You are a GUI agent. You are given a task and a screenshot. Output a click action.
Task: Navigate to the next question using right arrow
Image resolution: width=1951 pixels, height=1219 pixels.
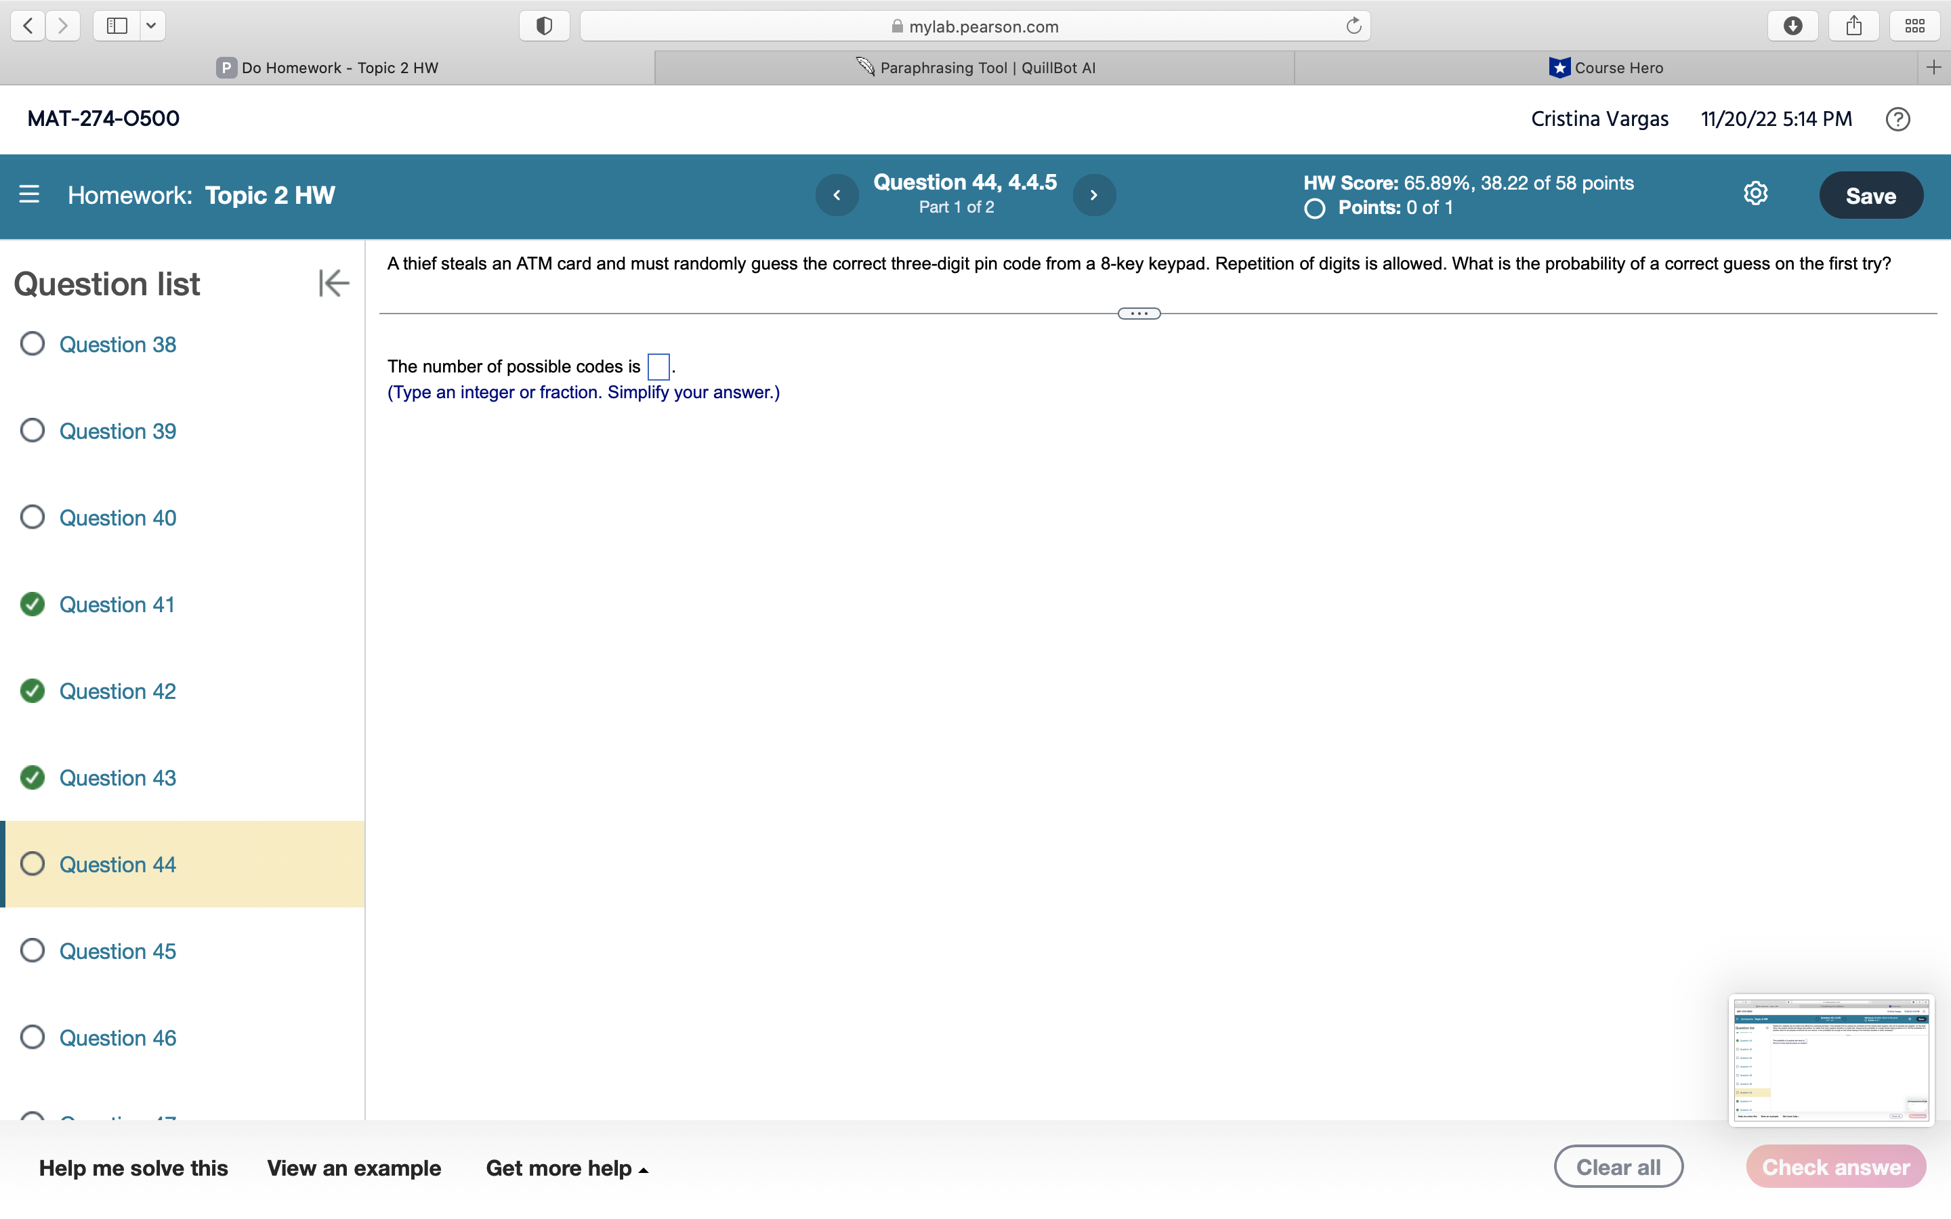[x=1094, y=194]
